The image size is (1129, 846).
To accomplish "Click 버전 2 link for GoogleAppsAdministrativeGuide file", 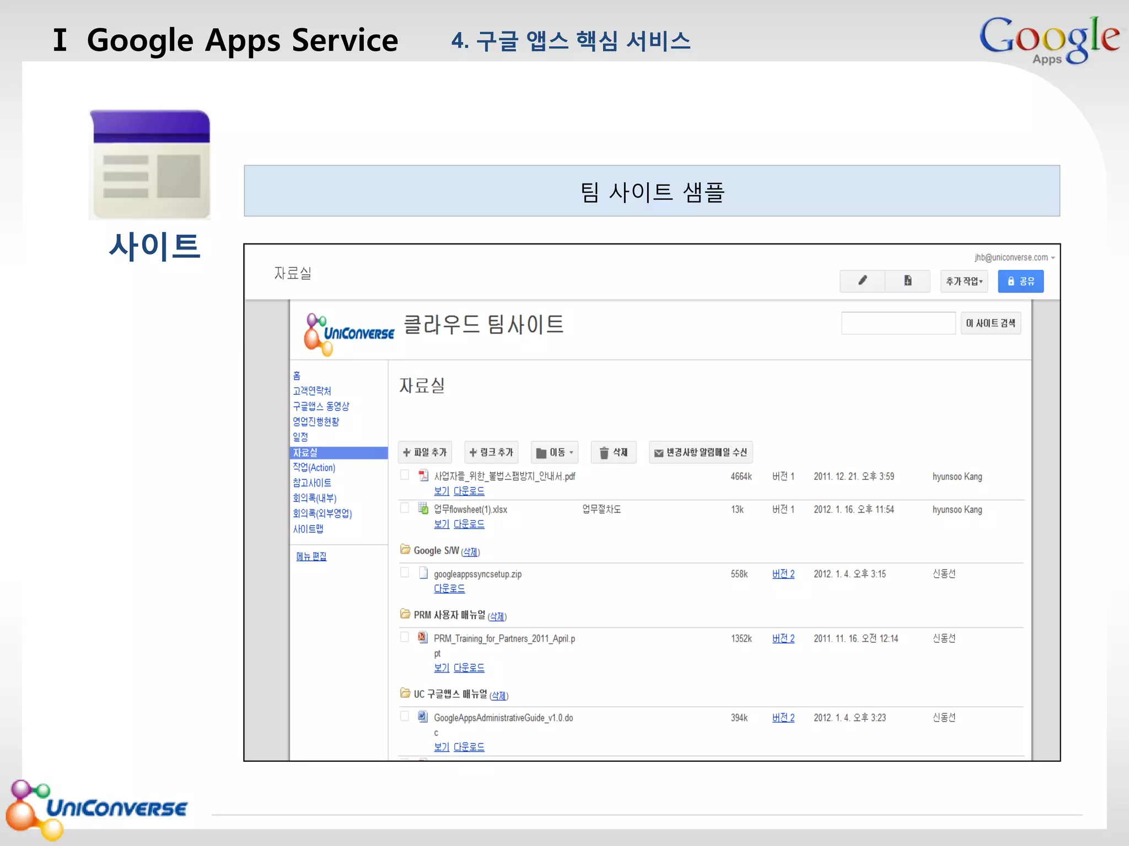I will [783, 718].
